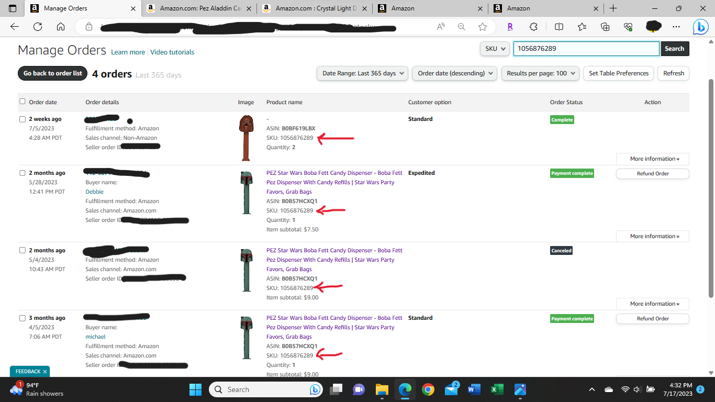Check the 5/4/2023 order checkbox
The width and height of the screenshot is (715, 402).
click(x=23, y=250)
